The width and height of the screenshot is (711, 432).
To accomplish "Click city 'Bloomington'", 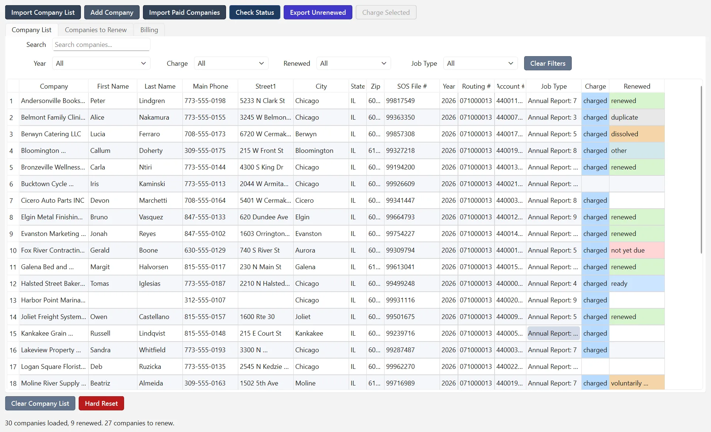I will coord(321,151).
